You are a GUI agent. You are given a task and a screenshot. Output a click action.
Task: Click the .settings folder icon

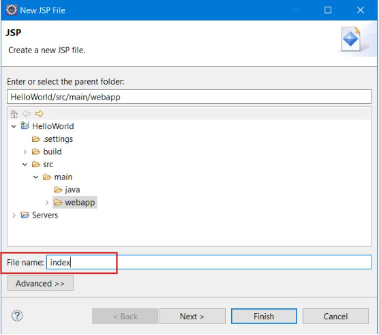point(36,139)
